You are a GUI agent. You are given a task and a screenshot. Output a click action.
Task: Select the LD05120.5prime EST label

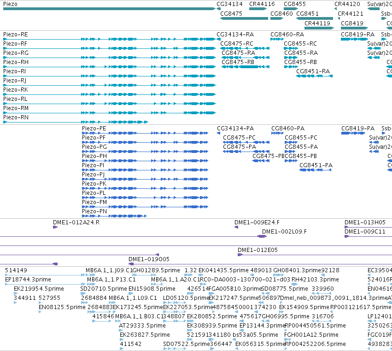[x=186, y=298]
